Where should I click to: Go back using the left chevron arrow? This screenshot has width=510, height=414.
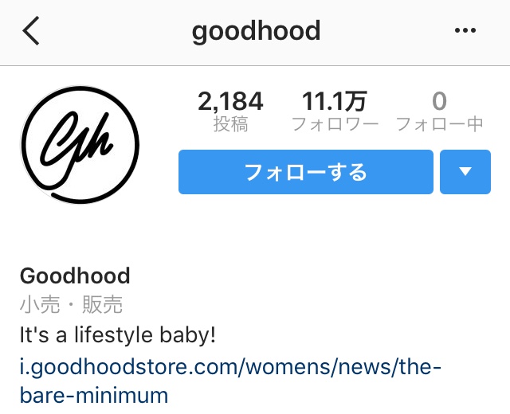pyautogui.click(x=31, y=30)
